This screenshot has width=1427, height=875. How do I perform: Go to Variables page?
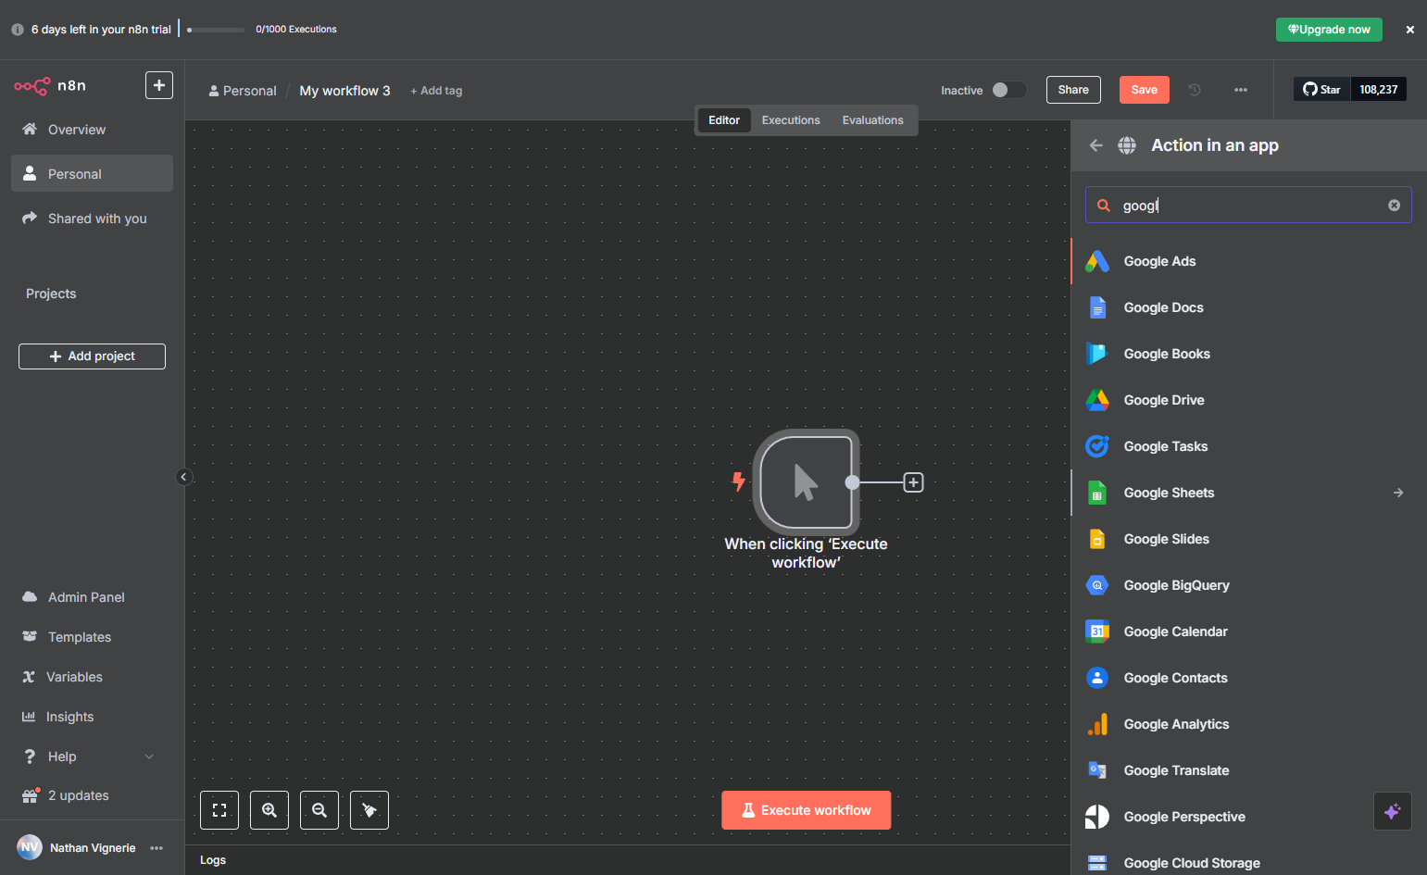(92, 677)
